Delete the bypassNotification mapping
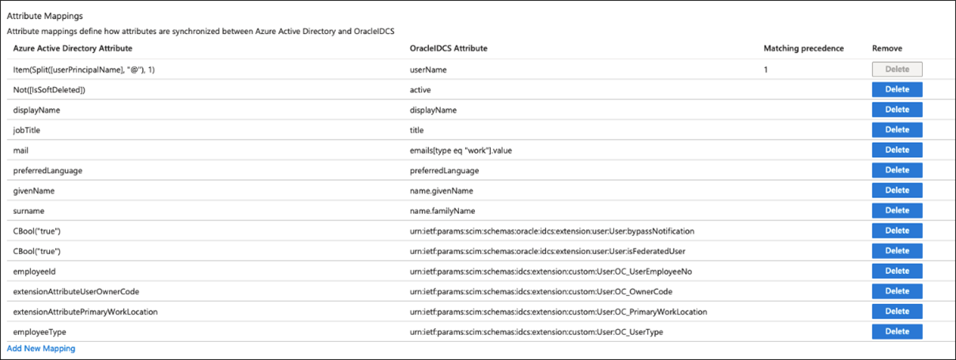 click(897, 231)
